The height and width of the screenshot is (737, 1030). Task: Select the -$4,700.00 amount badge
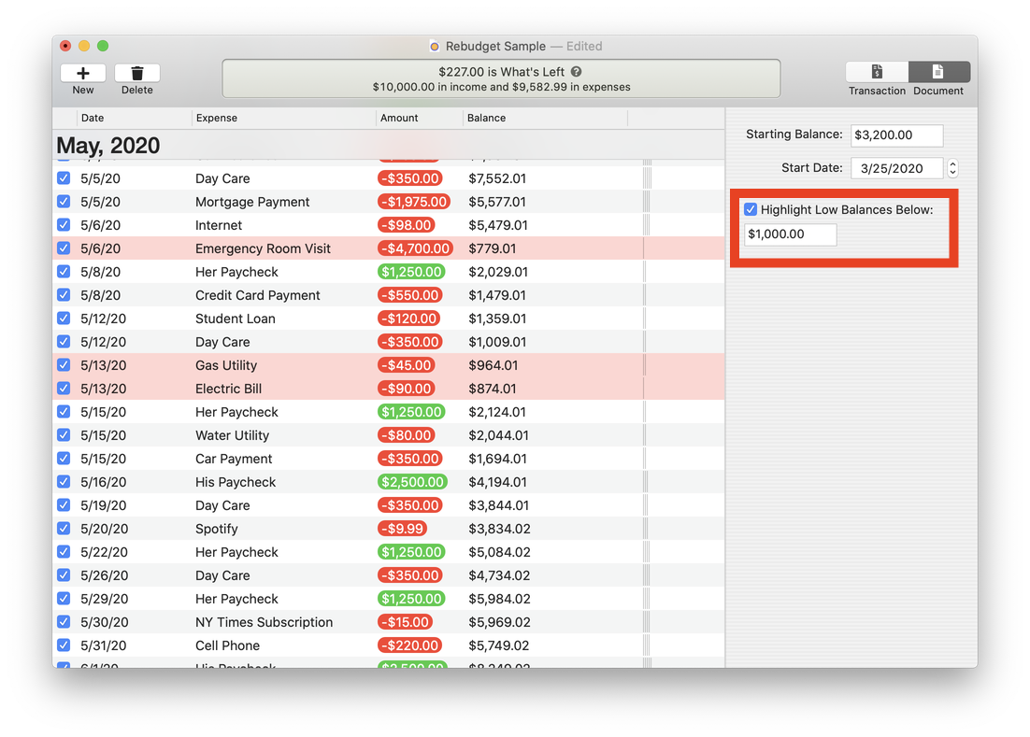tap(415, 248)
